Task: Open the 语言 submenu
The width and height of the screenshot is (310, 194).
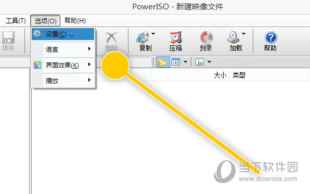Action: pyautogui.click(x=63, y=49)
